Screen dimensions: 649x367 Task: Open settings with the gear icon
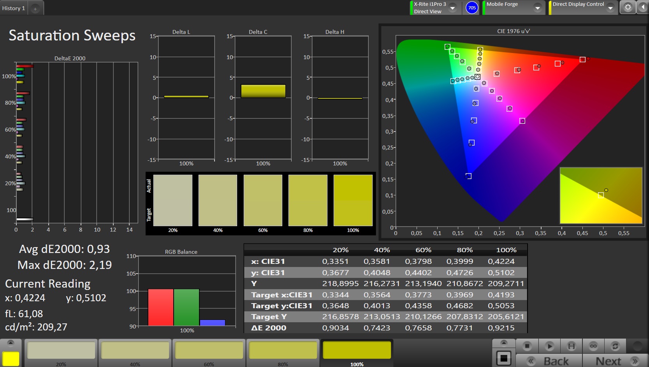[x=628, y=7]
